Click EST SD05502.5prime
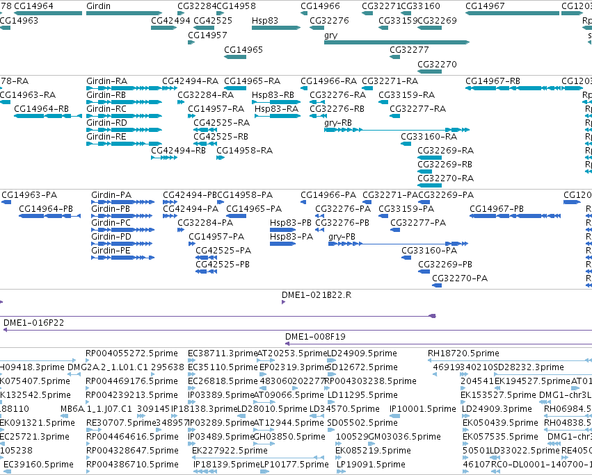Viewport: 592px width, 475px height. [x=362, y=423]
